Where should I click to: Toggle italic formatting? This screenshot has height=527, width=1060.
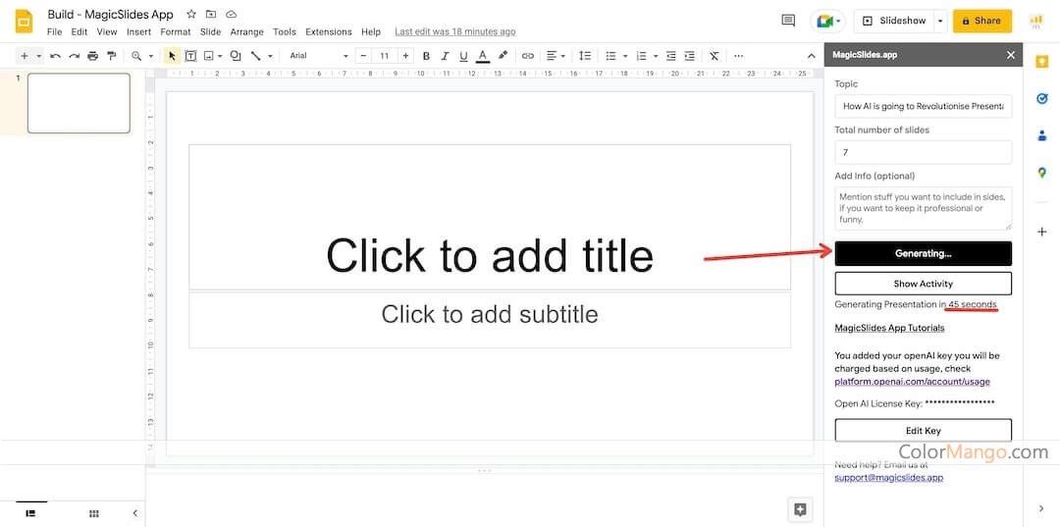tap(445, 56)
